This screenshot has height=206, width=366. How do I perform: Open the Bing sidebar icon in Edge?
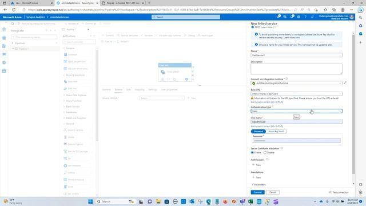(361, 10)
